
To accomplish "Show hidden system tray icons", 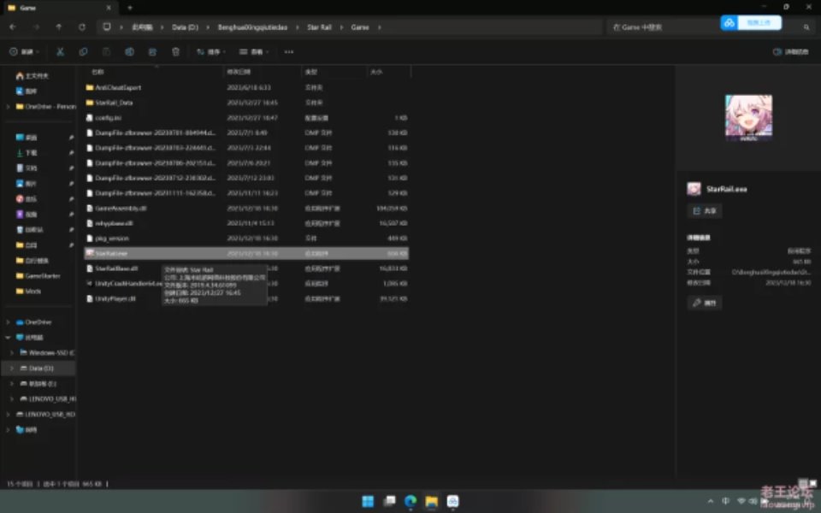I will [710, 502].
